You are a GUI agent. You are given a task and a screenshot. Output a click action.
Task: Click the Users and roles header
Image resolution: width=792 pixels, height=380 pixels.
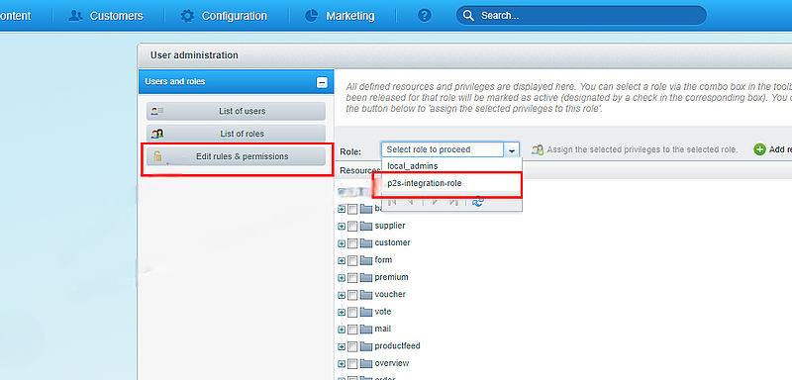(x=236, y=82)
